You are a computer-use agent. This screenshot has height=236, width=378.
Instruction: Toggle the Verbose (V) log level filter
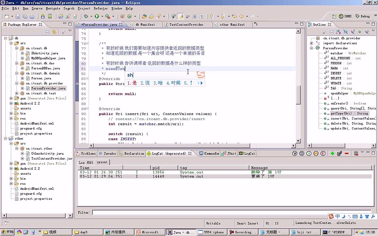point(295,153)
